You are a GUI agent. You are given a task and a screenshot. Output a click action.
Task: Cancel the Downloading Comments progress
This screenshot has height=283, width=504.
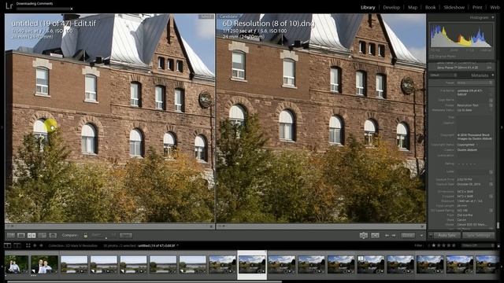72,9
